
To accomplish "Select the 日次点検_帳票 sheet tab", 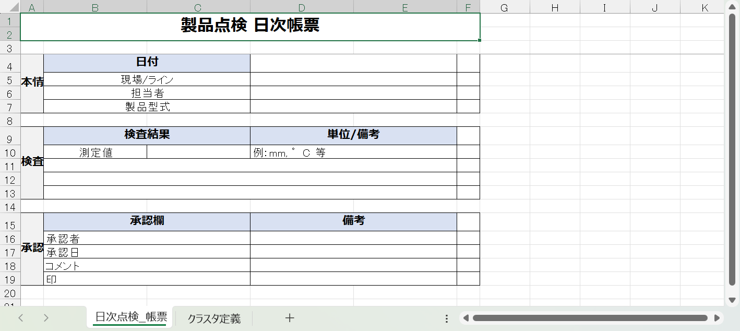I will tap(131, 317).
